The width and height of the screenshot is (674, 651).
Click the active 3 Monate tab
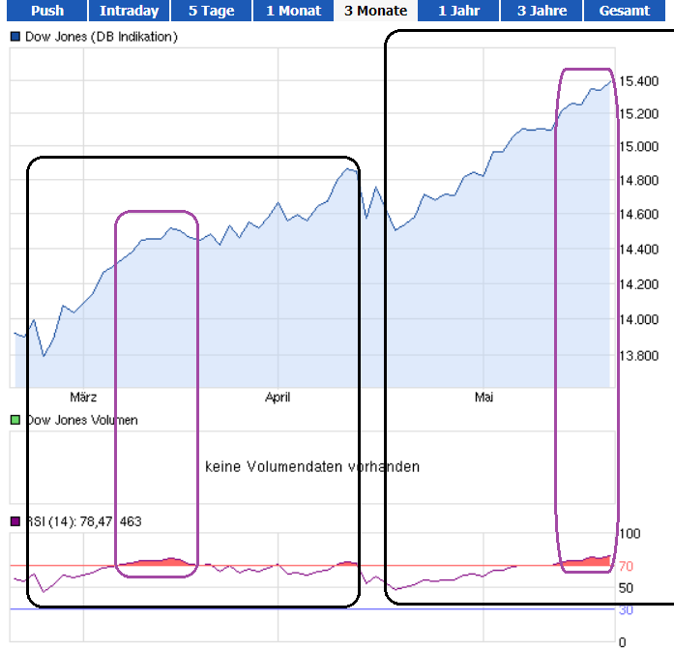(375, 11)
